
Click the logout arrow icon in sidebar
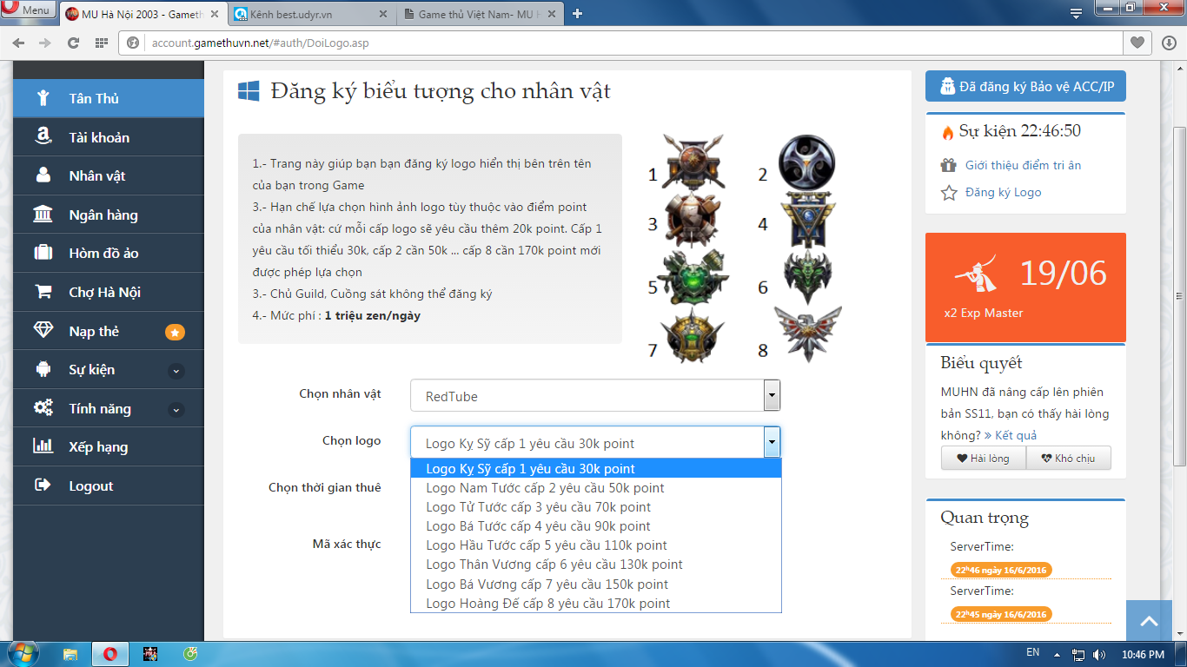point(43,485)
